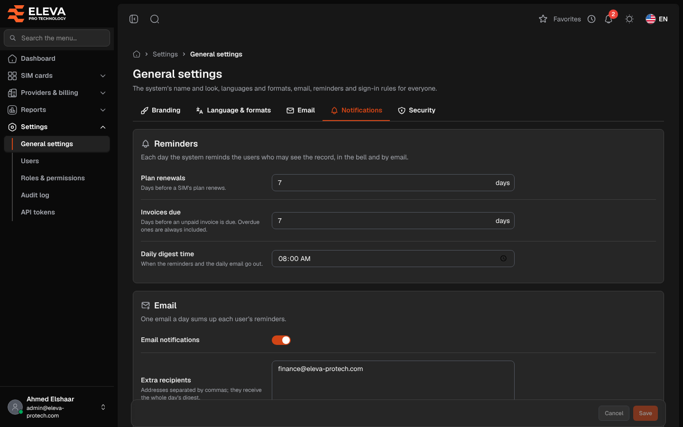Focus the Search the menu field

point(57,38)
